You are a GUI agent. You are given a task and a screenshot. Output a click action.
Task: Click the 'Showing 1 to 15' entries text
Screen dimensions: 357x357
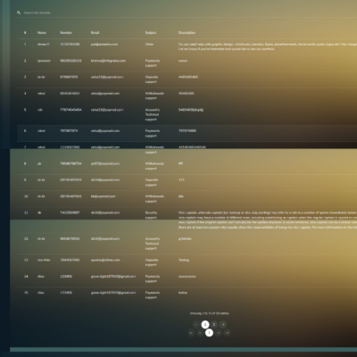[x=210, y=313]
